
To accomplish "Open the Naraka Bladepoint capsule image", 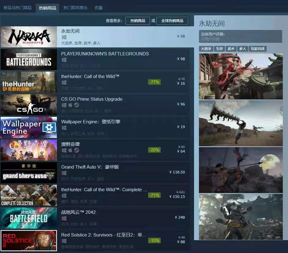I will pyautogui.click(x=29, y=37).
